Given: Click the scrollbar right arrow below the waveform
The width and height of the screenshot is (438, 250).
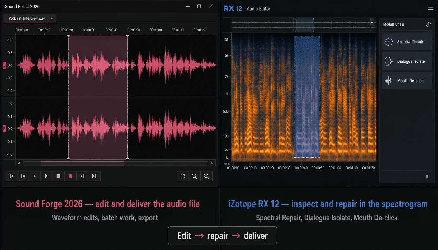Looking at the screenshot, I should click(211, 163).
